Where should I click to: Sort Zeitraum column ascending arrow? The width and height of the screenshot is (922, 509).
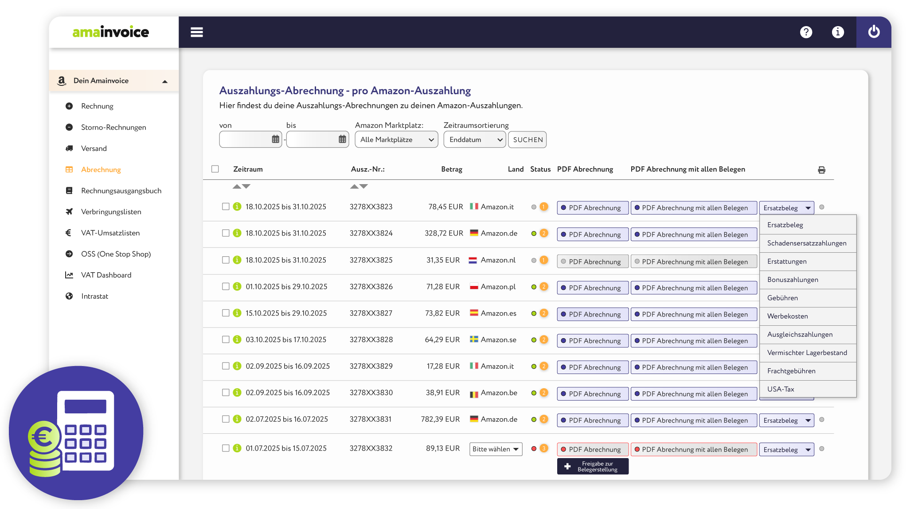237,186
